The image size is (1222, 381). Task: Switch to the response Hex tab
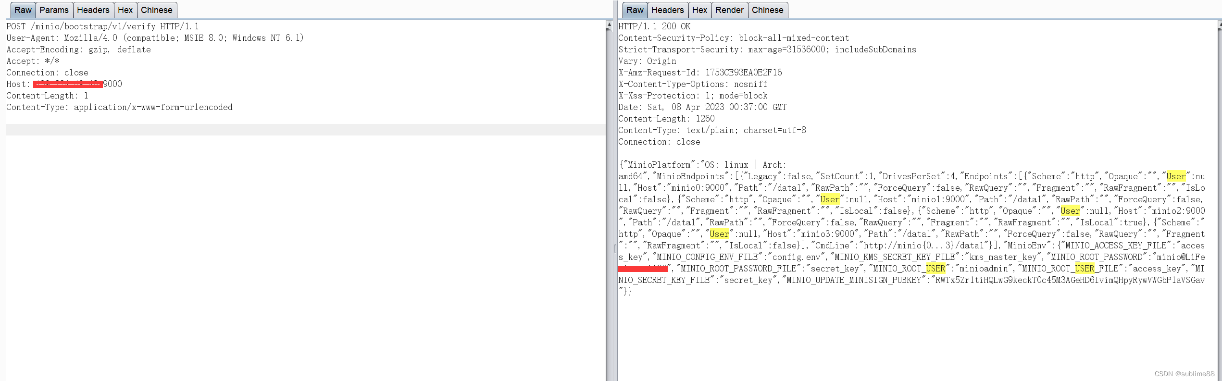(699, 10)
